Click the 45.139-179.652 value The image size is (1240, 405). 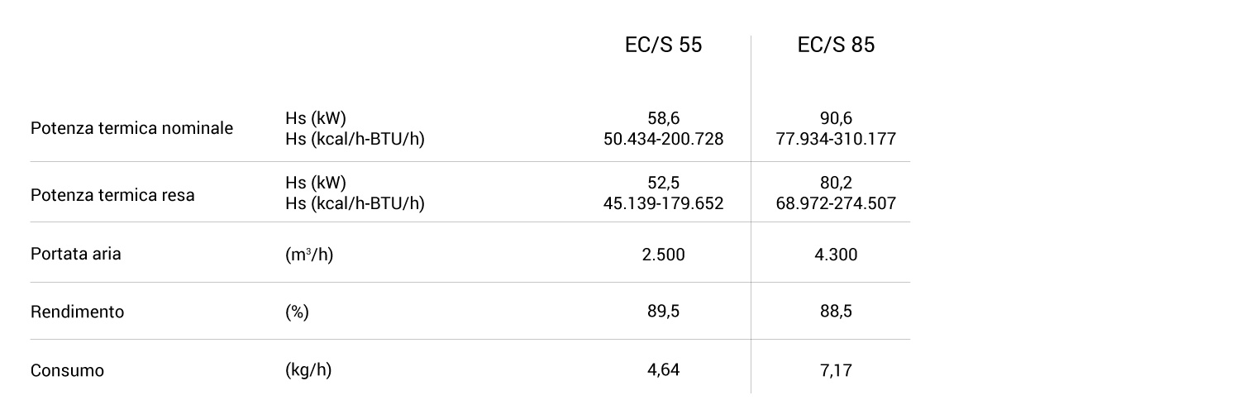(663, 202)
